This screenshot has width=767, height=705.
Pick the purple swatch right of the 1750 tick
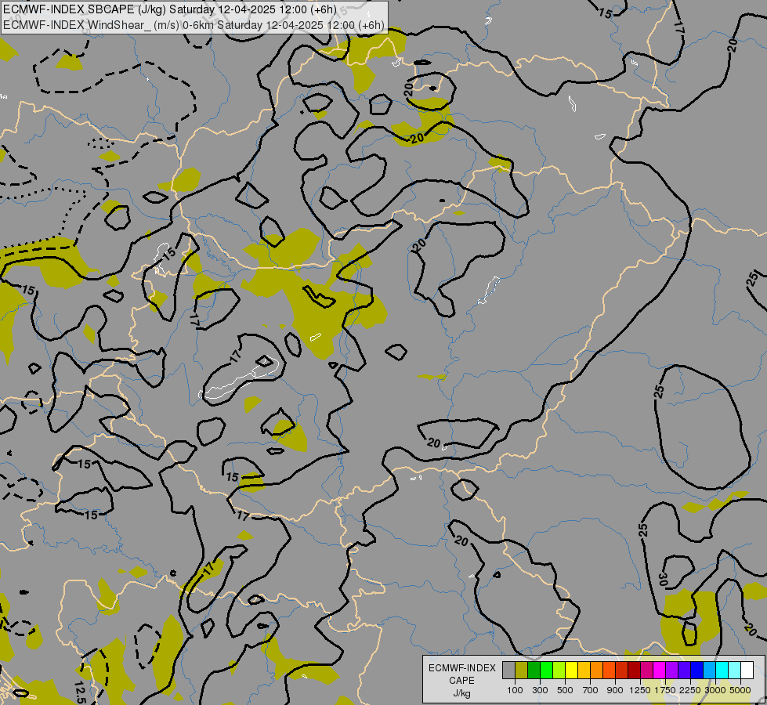click(x=672, y=671)
